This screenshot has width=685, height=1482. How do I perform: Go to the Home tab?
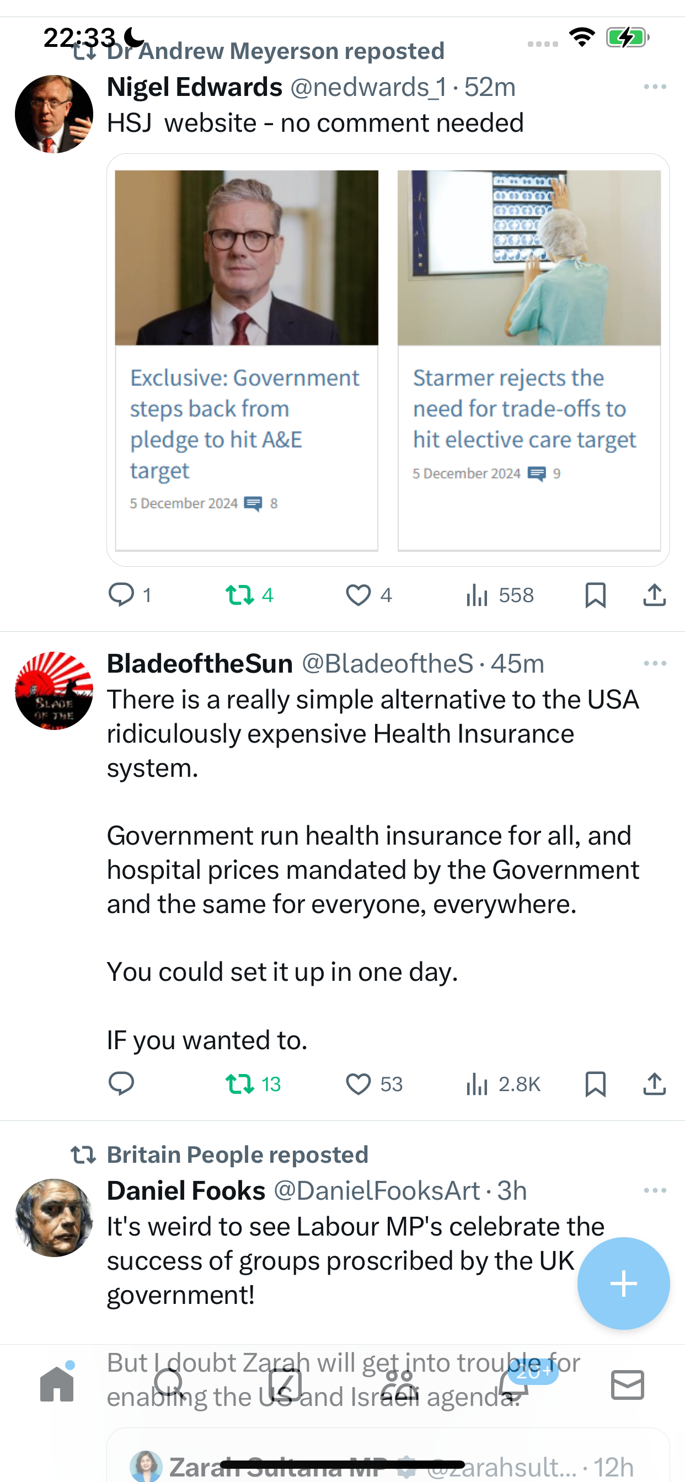pos(57,1384)
